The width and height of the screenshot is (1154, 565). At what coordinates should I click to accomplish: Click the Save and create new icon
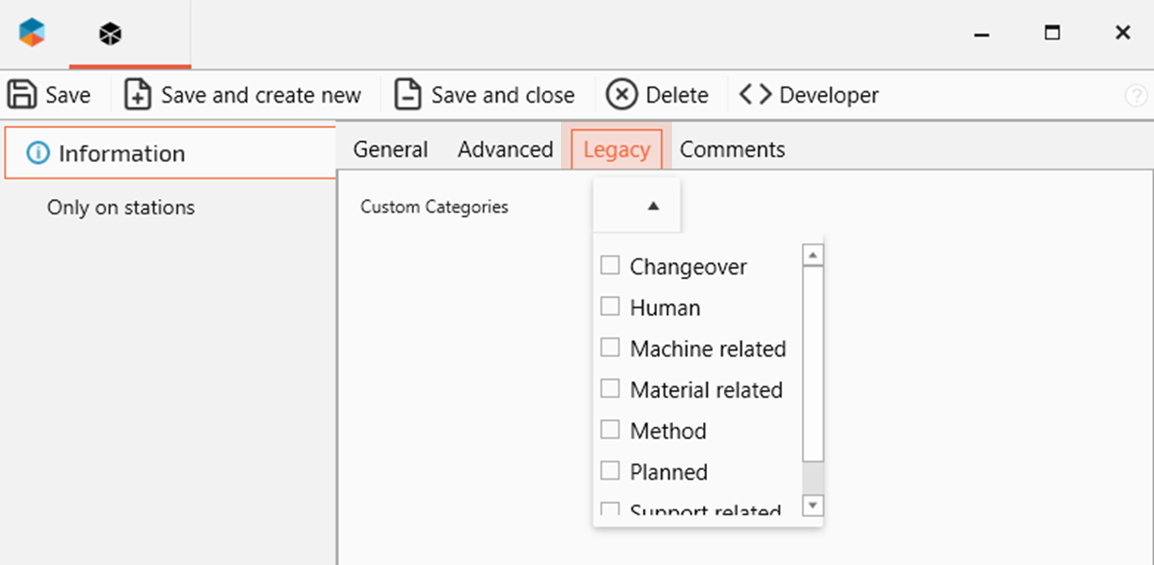coord(138,95)
